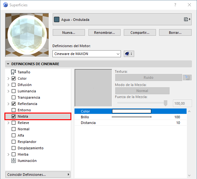This screenshot has height=179, width=197.
Task: Select the Iluminación row
Action: 38,161
